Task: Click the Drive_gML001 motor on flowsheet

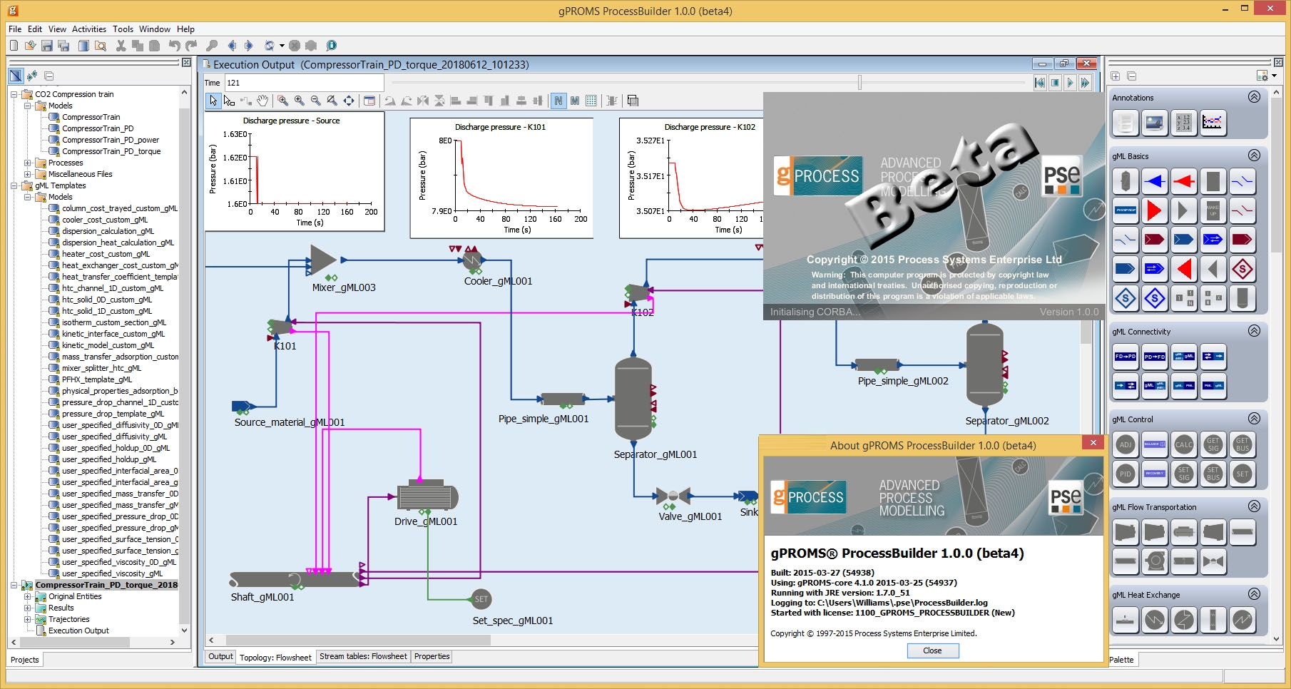Action: click(427, 496)
